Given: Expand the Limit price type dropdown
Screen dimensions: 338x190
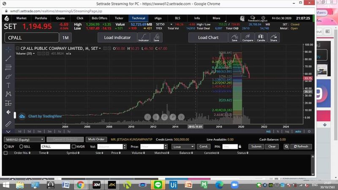Looking at the screenshot, I should [183, 147].
